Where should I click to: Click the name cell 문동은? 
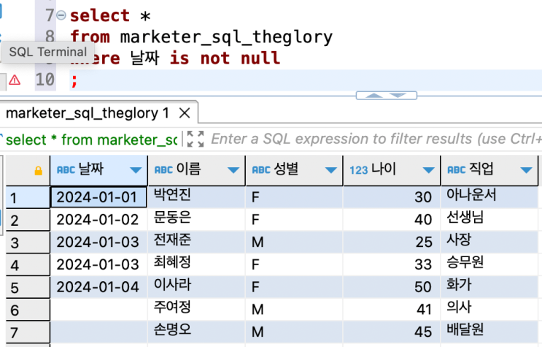tap(197, 219)
